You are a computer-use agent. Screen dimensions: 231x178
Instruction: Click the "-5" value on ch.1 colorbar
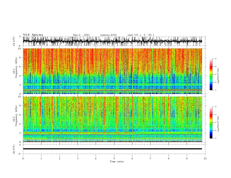click(x=215, y=74)
